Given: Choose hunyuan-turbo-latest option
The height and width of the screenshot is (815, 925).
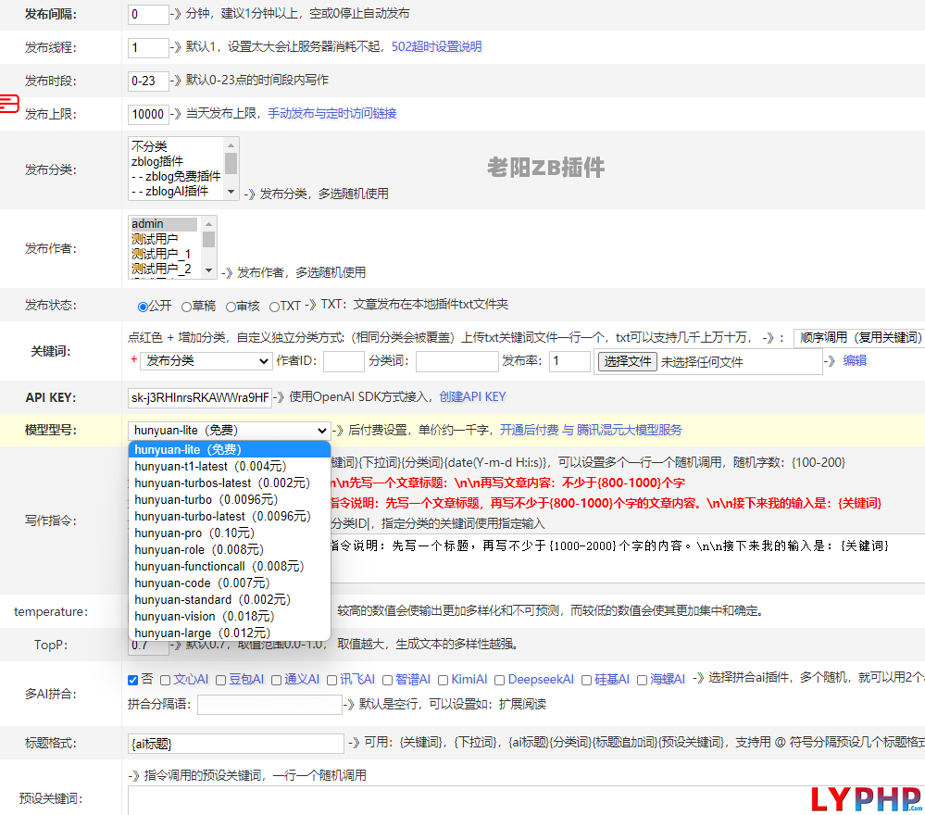Looking at the screenshot, I should pyautogui.click(x=229, y=517).
